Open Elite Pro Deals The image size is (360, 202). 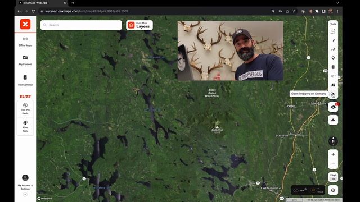[25, 109]
